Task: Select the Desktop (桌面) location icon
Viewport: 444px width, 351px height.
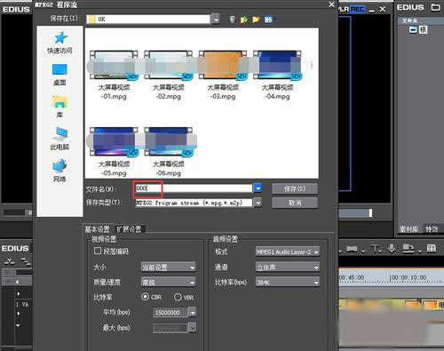Action: click(59, 69)
